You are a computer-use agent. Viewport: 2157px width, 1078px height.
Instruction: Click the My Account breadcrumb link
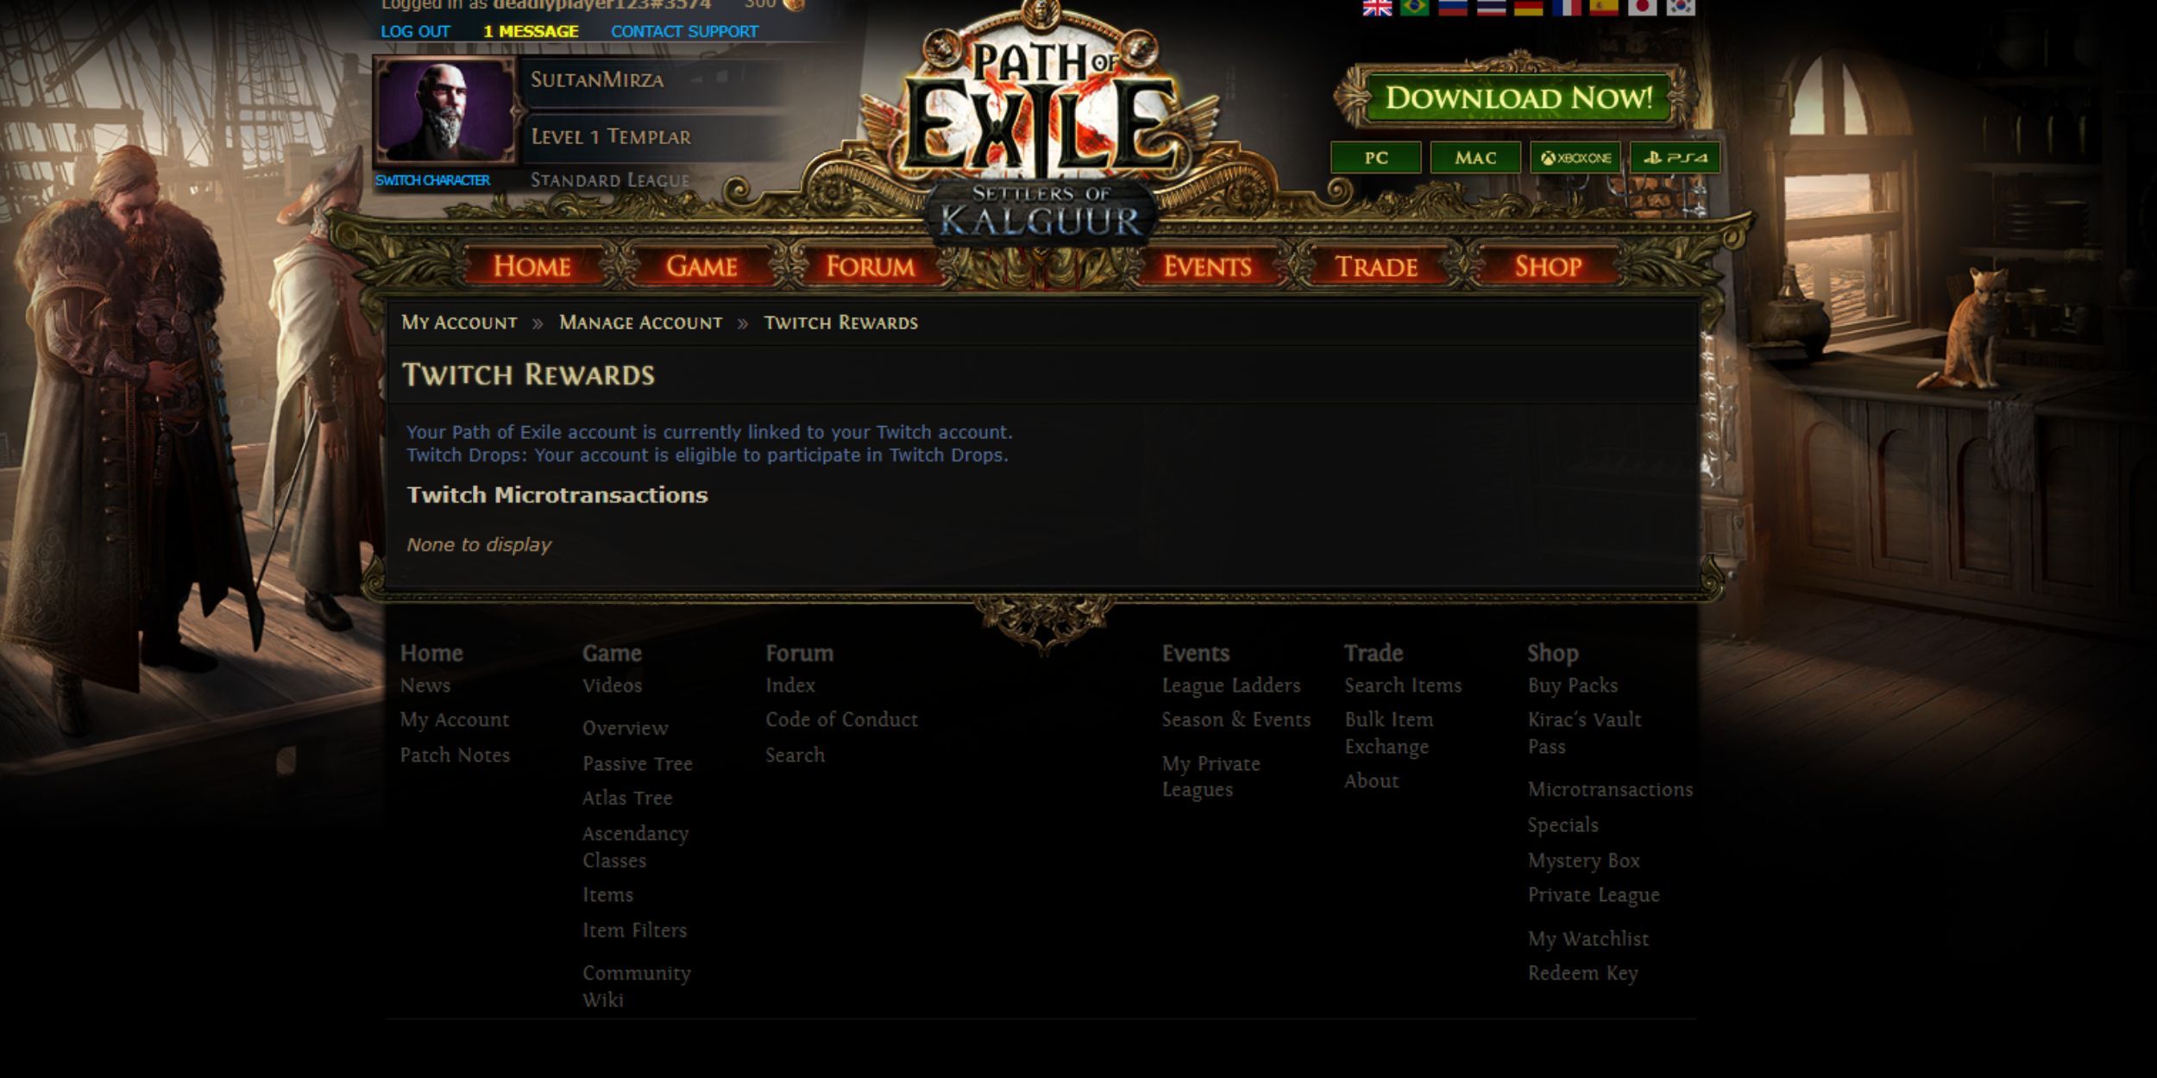click(456, 322)
